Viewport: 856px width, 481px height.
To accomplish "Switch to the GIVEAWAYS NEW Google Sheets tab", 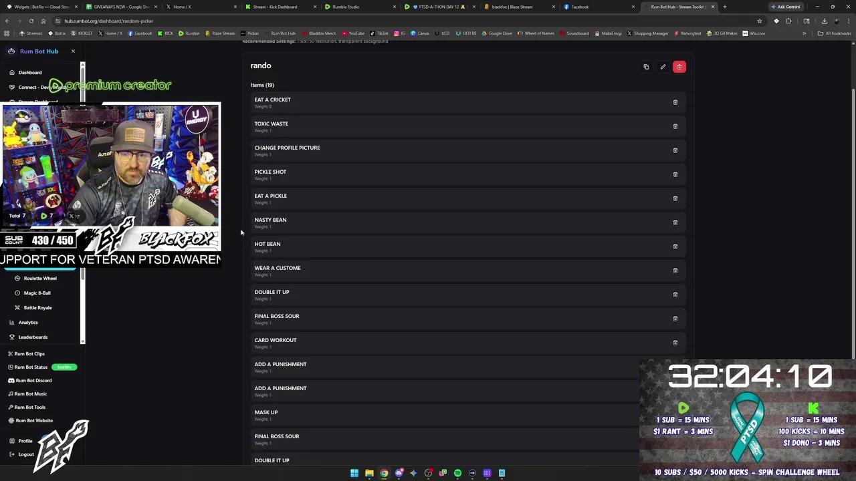I will 120,7.
